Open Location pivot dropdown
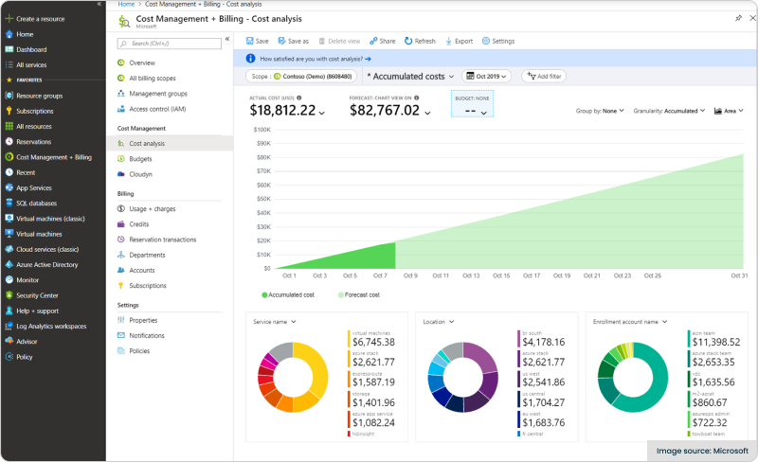The width and height of the screenshot is (758, 462). point(439,322)
